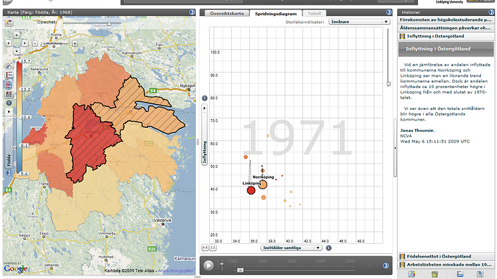Screen dimensions: 497x279
Task: Delete story trash icon in Historier toolbar
Action: click(x=434, y=274)
